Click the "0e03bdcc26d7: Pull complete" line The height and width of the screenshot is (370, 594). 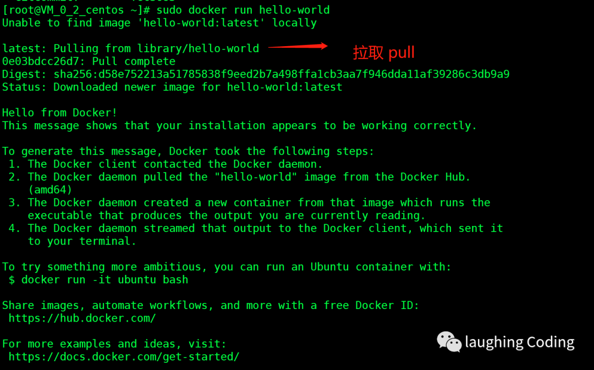(x=89, y=62)
